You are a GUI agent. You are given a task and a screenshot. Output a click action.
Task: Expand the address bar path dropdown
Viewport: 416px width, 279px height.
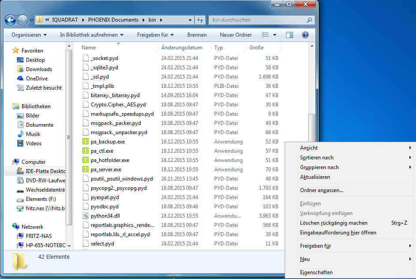(x=190, y=20)
